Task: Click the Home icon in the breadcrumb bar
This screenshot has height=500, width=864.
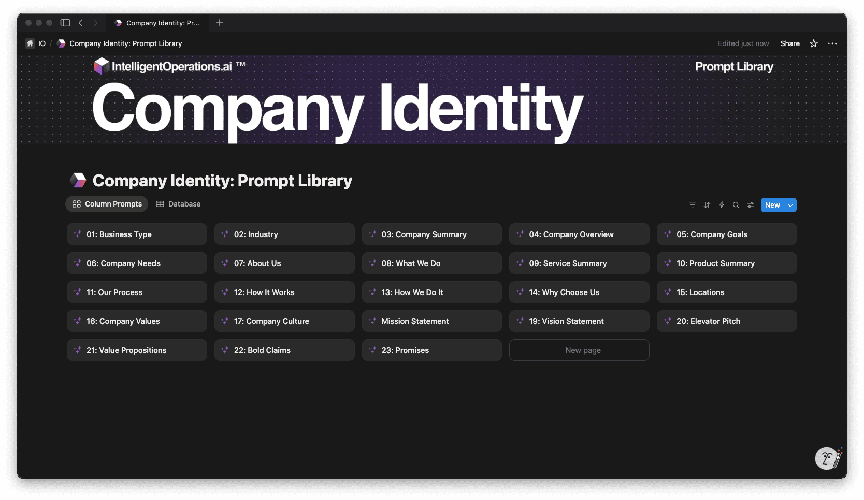Action: [30, 43]
